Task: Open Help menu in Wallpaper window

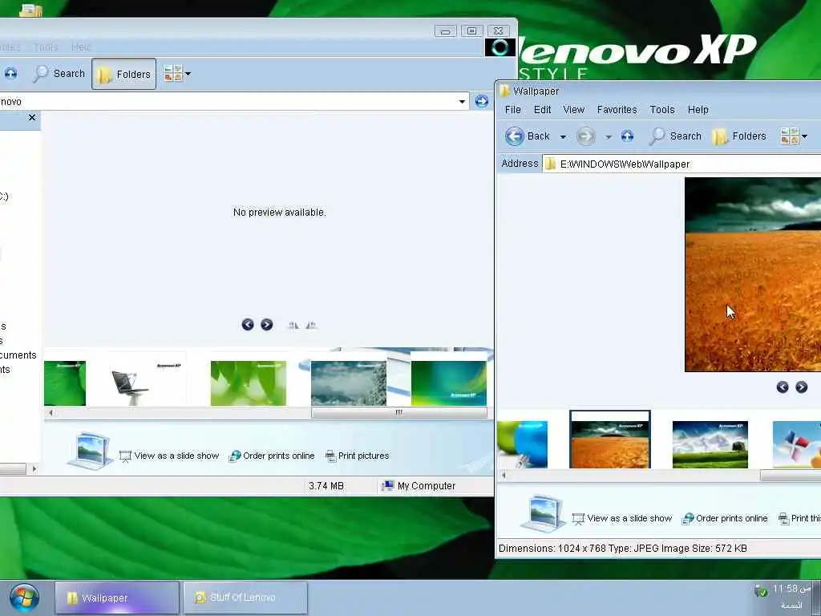Action: click(698, 109)
